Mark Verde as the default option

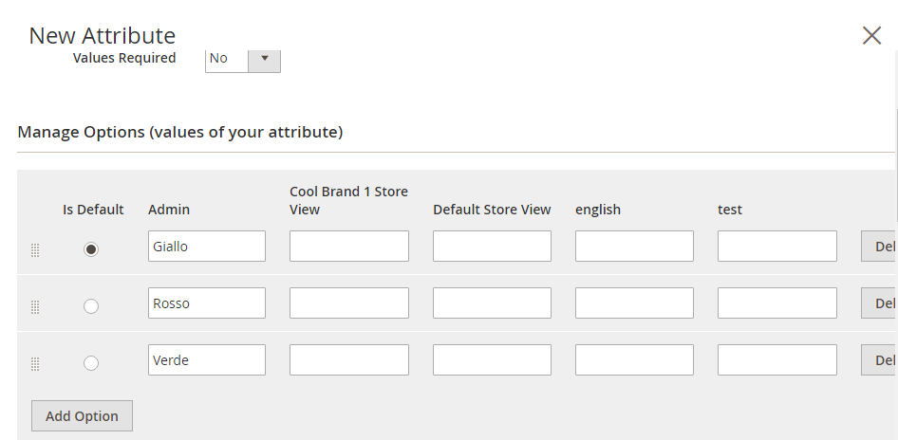click(x=91, y=363)
